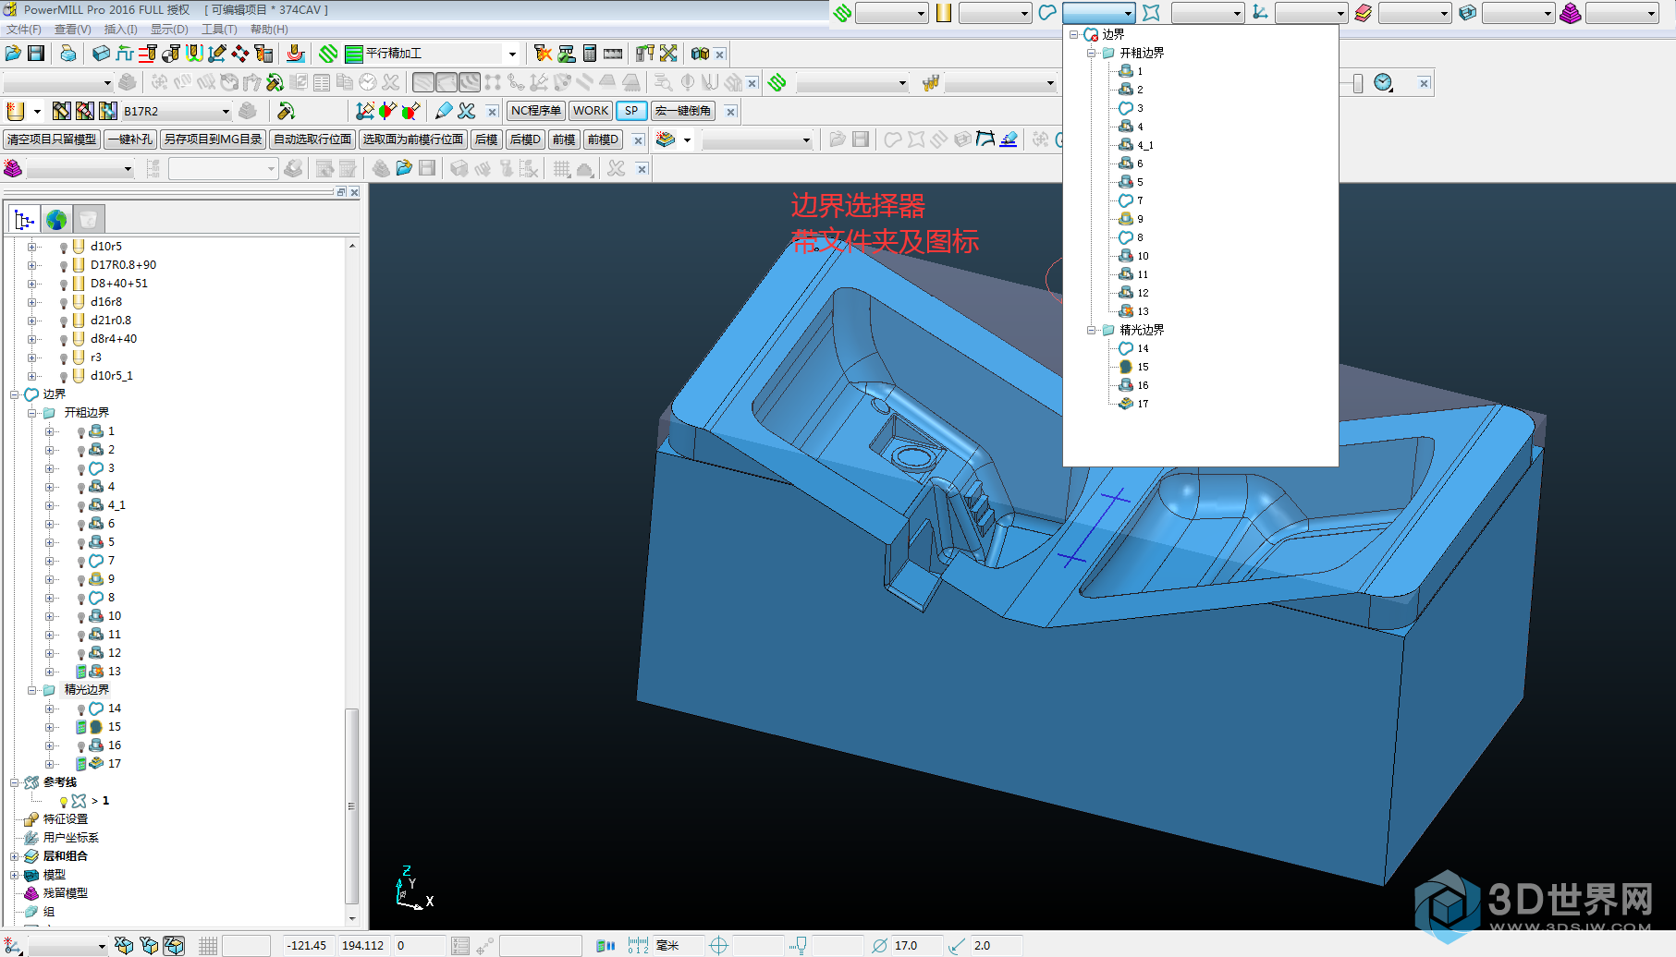Toggle lightbulb for boundary 16 in tree
1676x957 pixels.
point(81,746)
